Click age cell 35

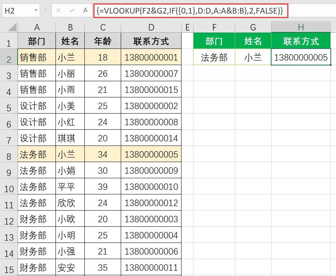[103, 267]
